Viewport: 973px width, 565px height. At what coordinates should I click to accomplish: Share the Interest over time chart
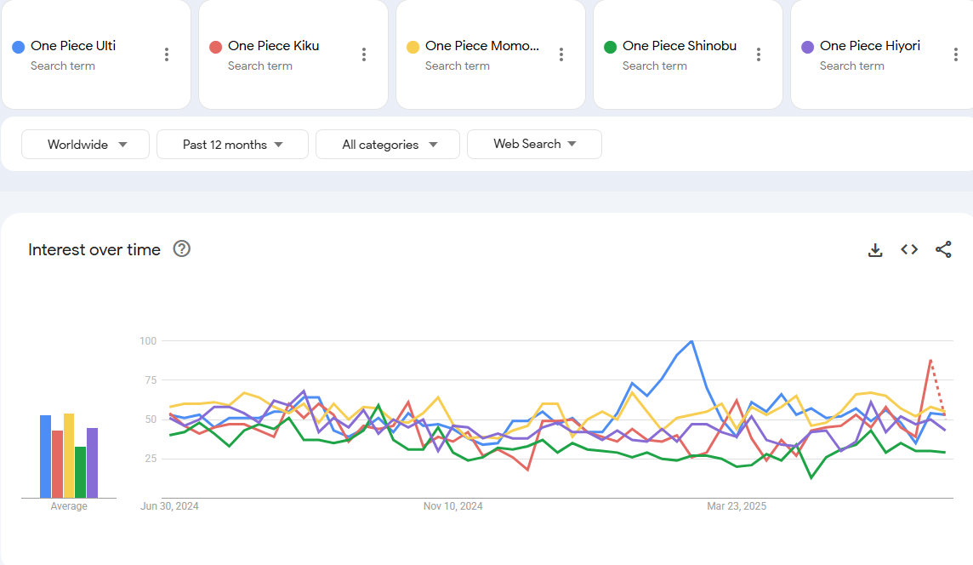click(x=943, y=249)
